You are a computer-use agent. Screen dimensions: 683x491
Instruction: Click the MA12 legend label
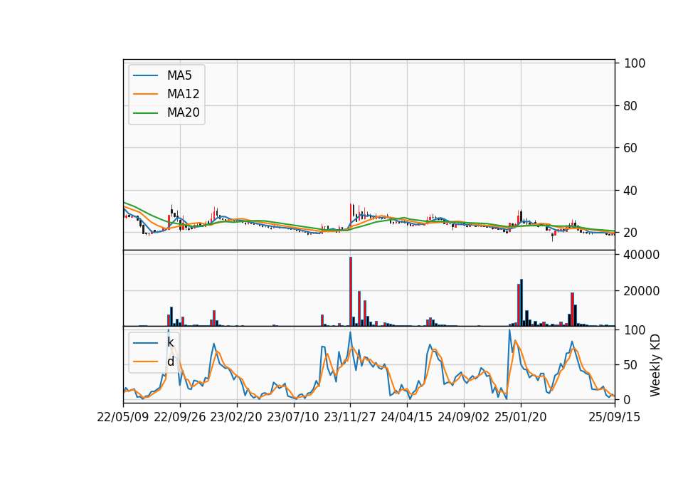[183, 94]
